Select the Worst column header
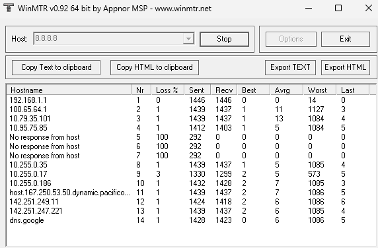 tap(320, 90)
